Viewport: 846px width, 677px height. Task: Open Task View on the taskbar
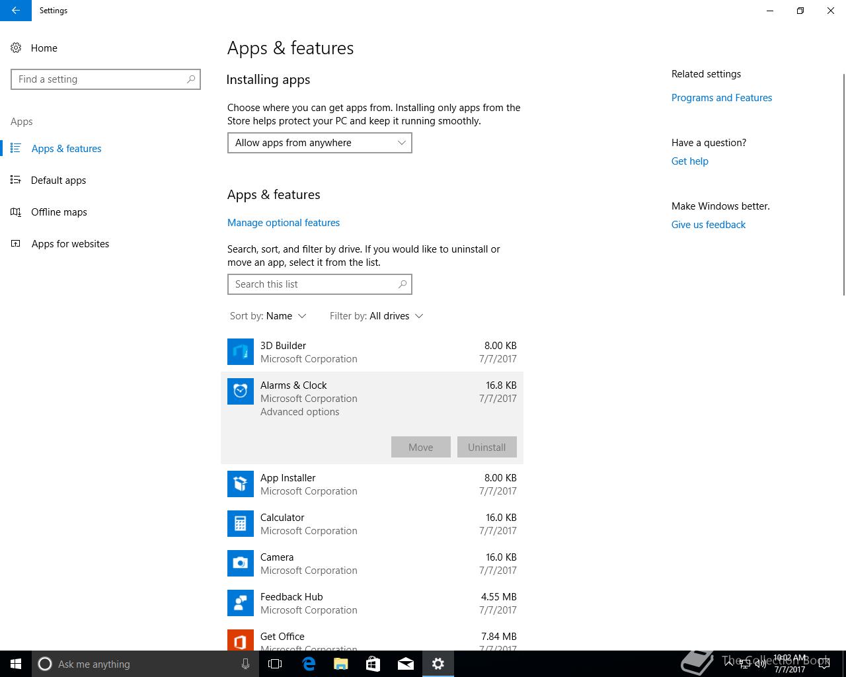[x=275, y=664]
